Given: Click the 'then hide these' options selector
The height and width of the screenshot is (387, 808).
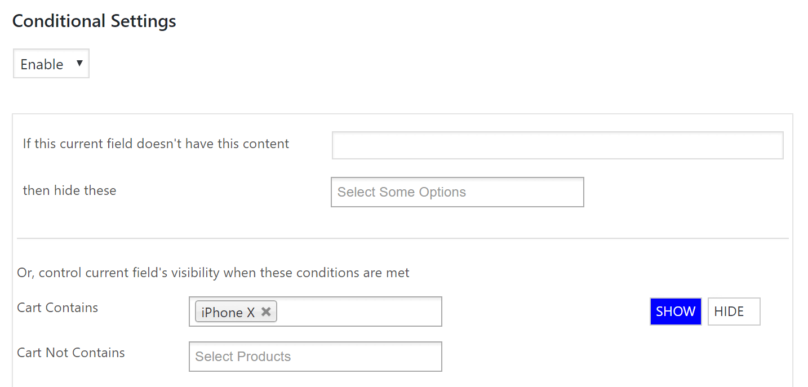Looking at the screenshot, I should 456,192.
